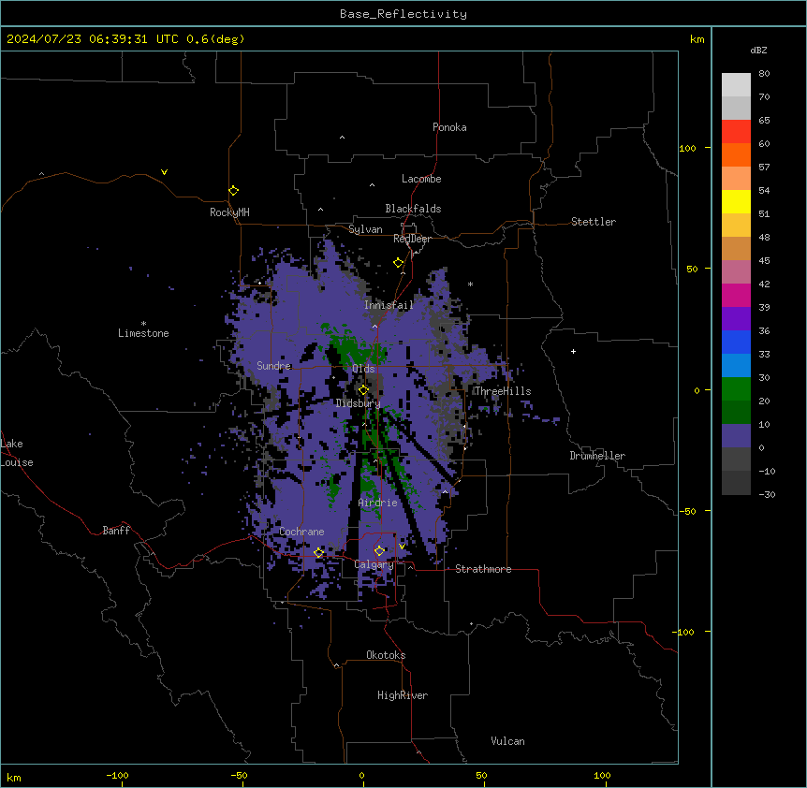Screen dimensions: 807x788
Task: Click the Cochrane city label
Action: pos(301,532)
